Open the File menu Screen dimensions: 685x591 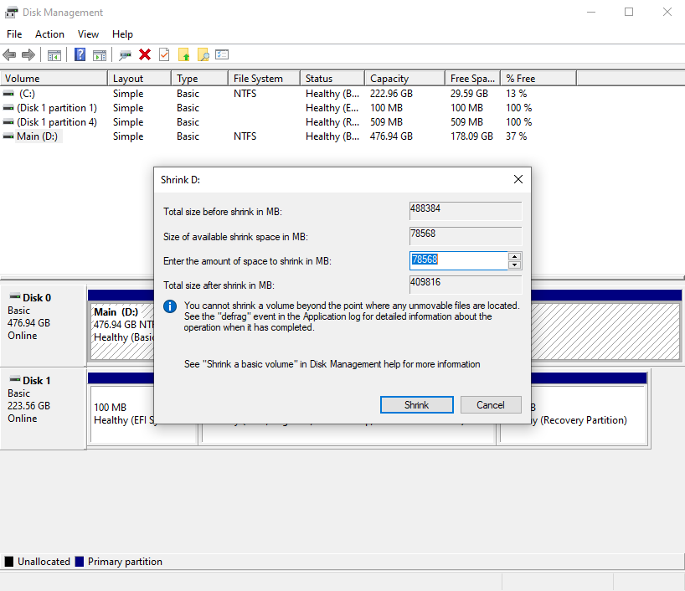point(14,34)
